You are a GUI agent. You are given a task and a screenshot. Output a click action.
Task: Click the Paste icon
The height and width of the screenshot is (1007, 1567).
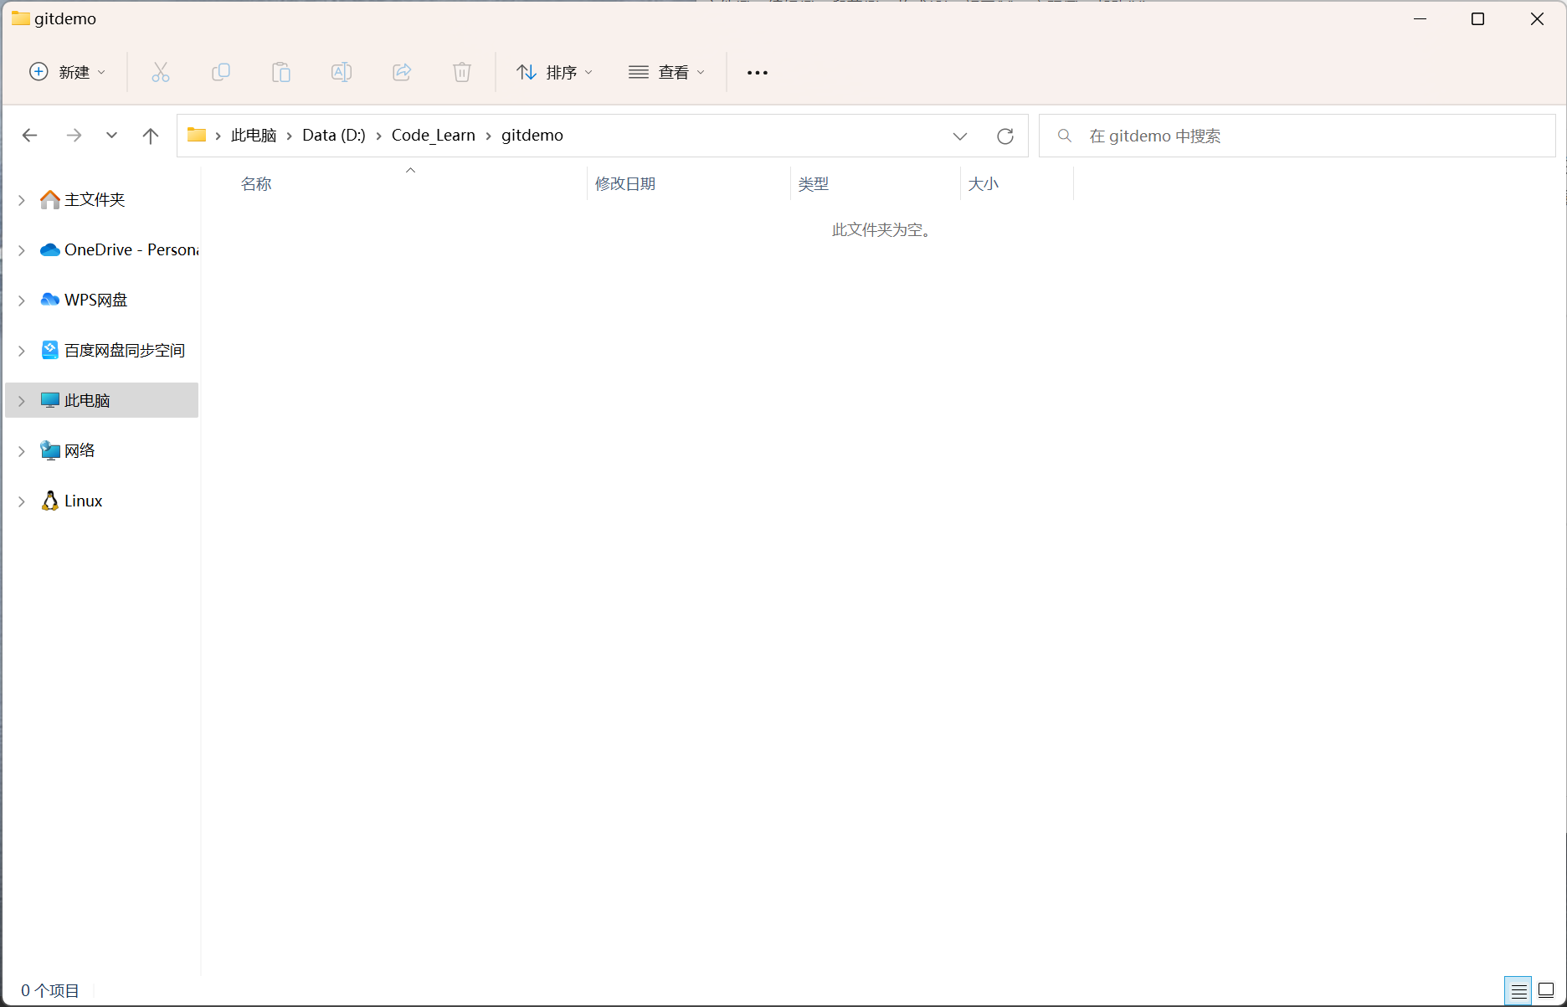click(281, 72)
